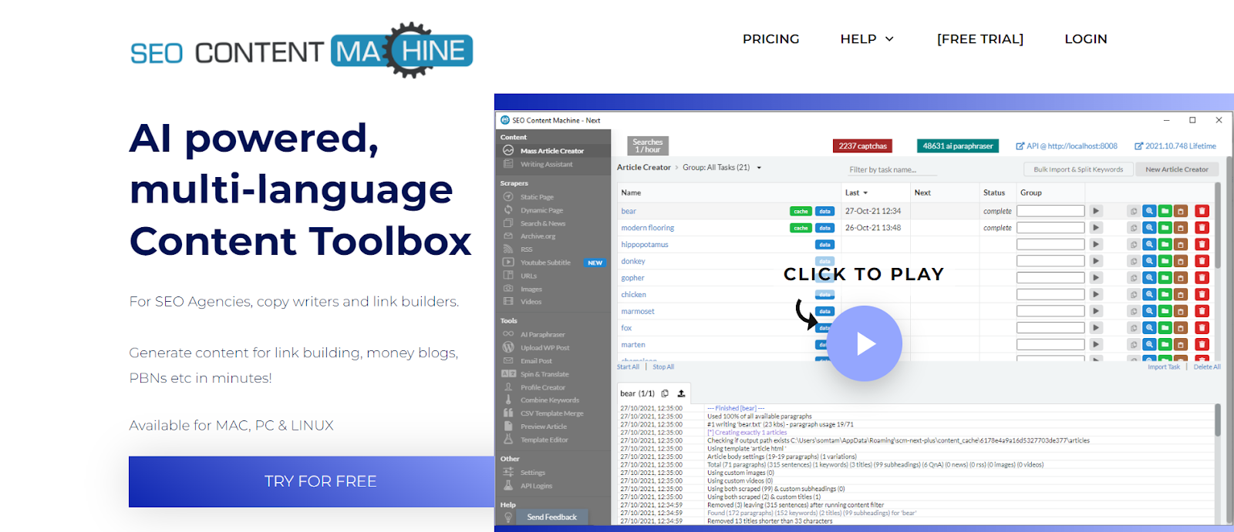This screenshot has width=1234, height=532.
Task: Click the blue magnifier icon for hippopotamus row
Action: coord(1149,244)
